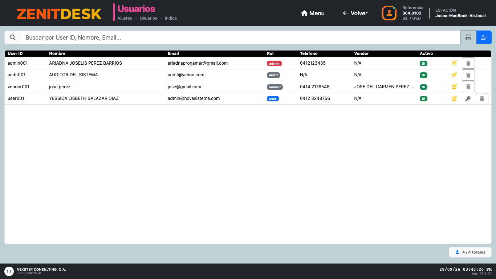
Task: Click vendor JOSE DEL CARMEN PEREZ cell
Action: (x=384, y=87)
